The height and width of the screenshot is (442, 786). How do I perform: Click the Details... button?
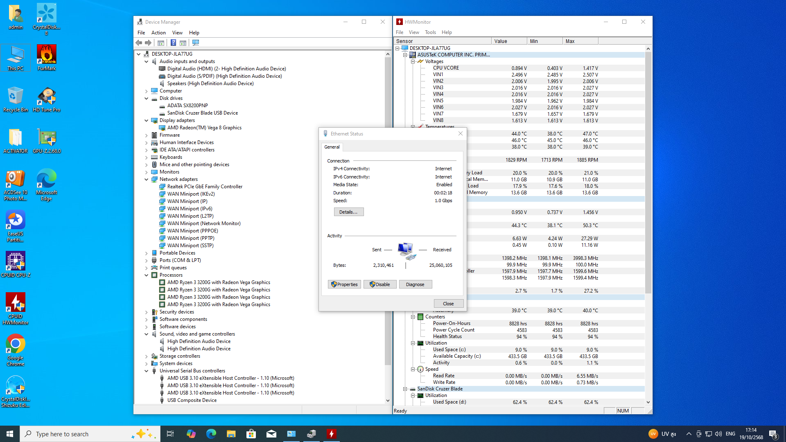348,212
